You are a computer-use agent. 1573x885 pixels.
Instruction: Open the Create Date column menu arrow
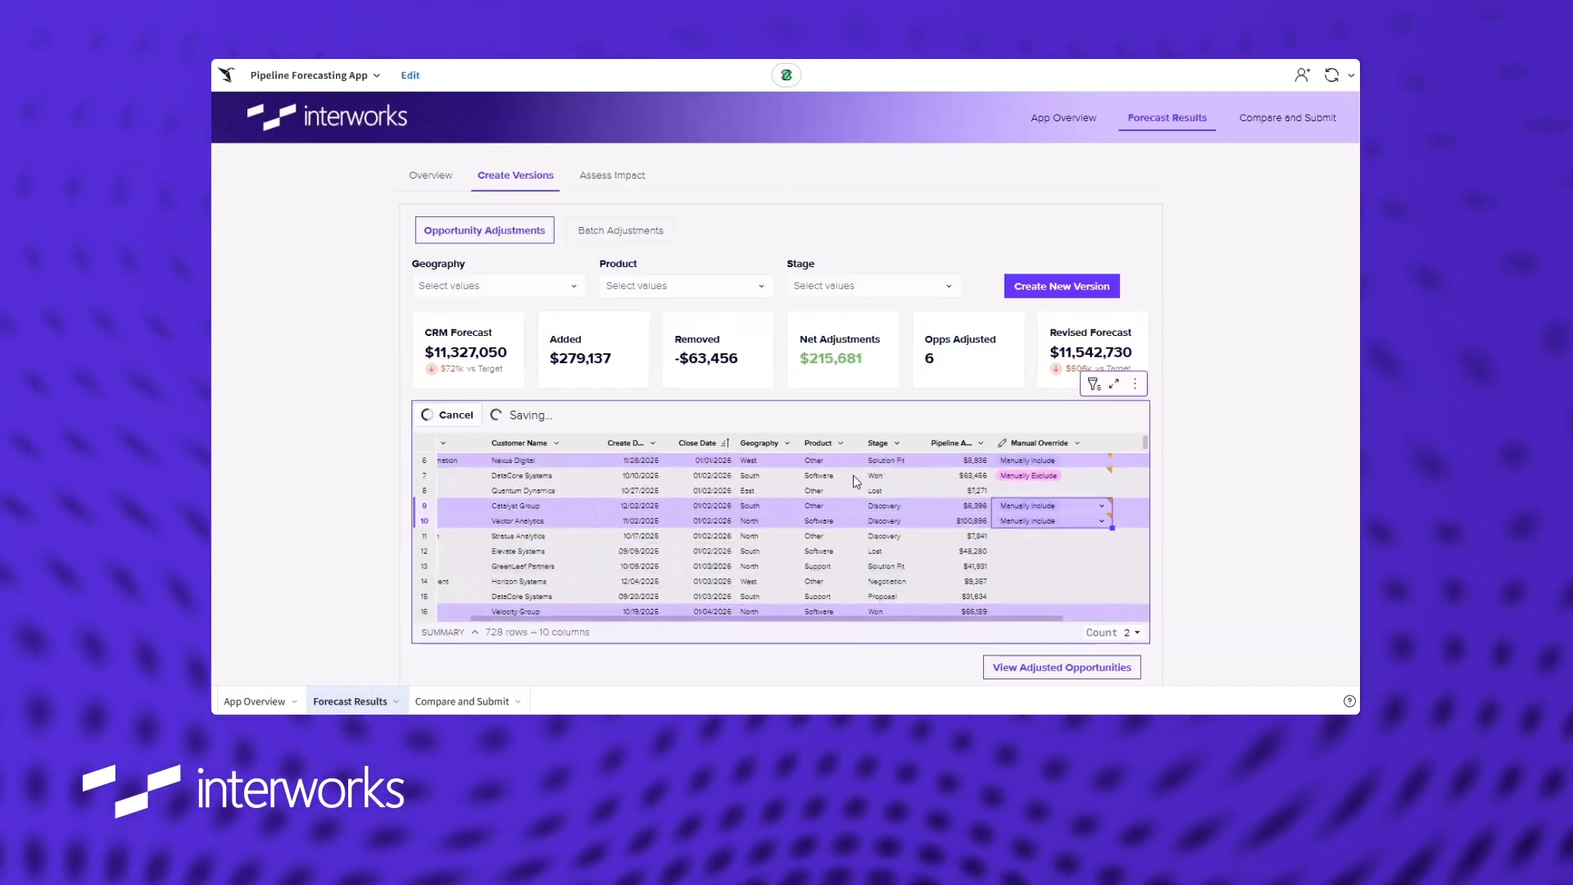(653, 443)
